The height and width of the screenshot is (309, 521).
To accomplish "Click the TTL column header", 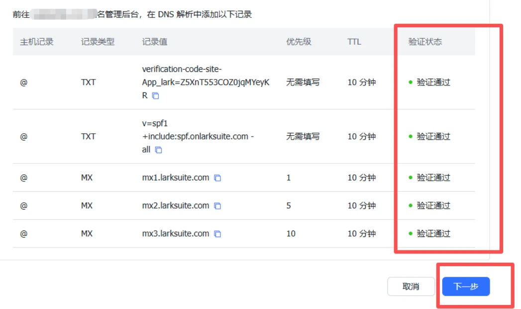I will click(354, 42).
